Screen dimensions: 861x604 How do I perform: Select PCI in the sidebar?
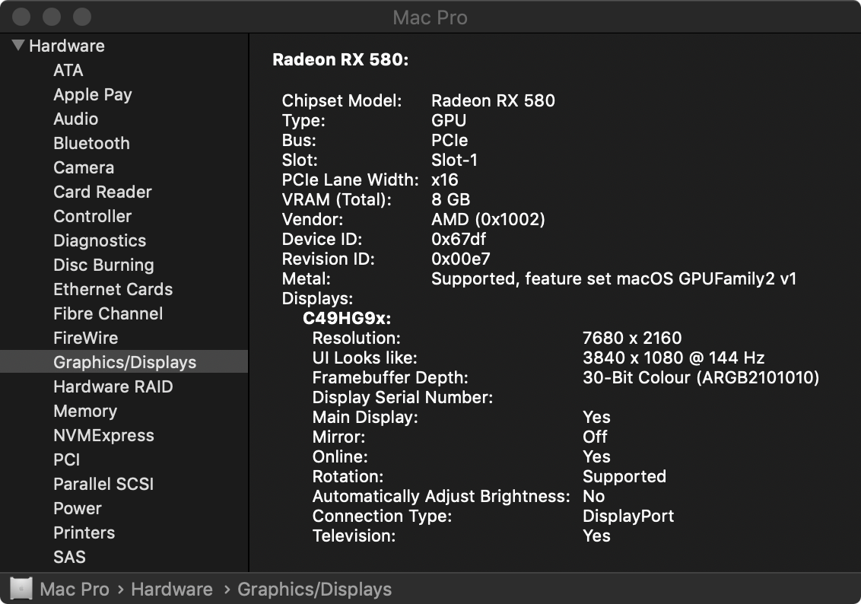click(66, 459)
